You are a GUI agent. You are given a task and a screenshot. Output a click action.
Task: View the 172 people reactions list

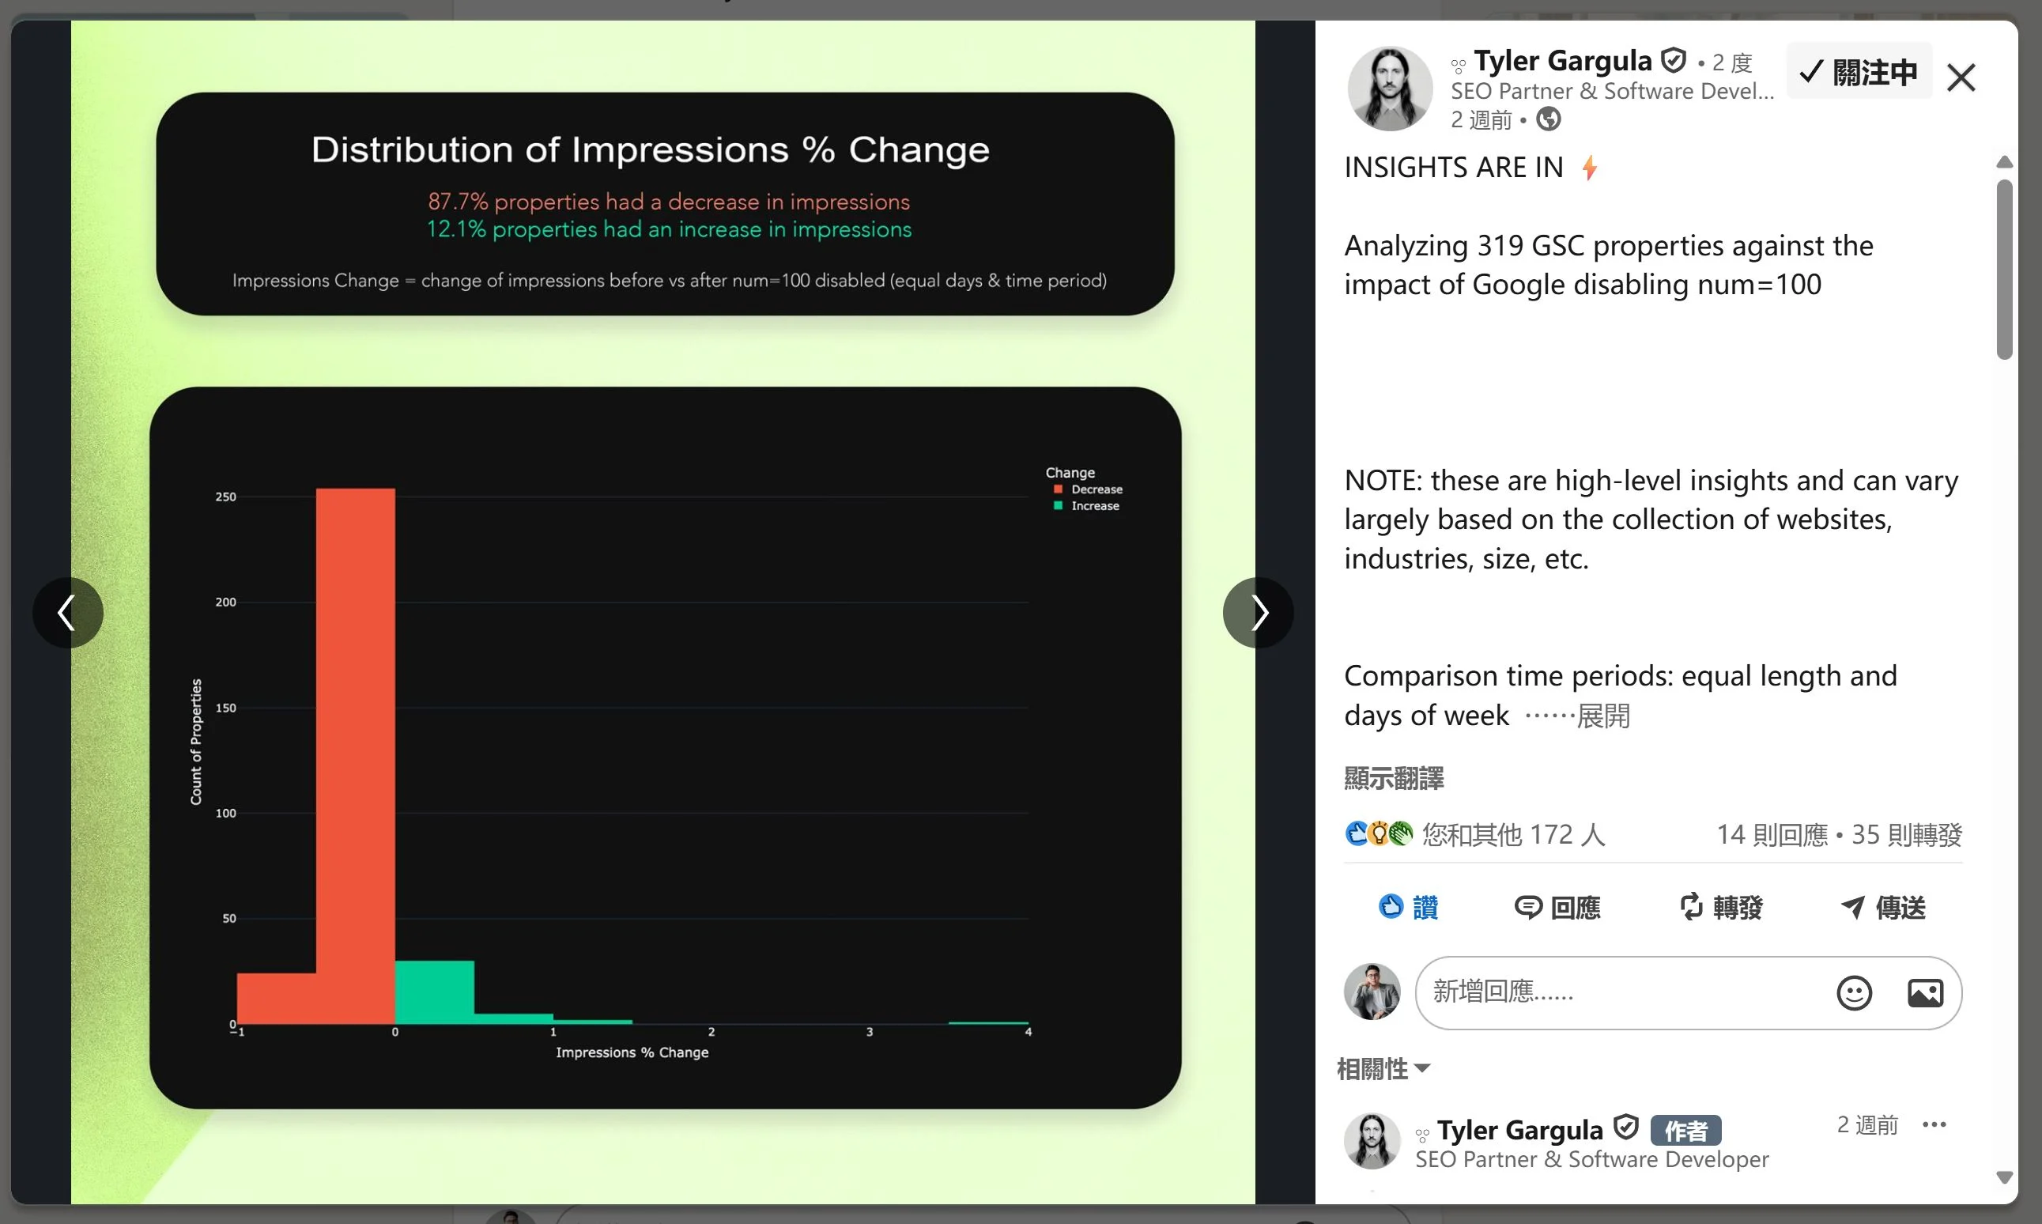tap(1513, 835)
